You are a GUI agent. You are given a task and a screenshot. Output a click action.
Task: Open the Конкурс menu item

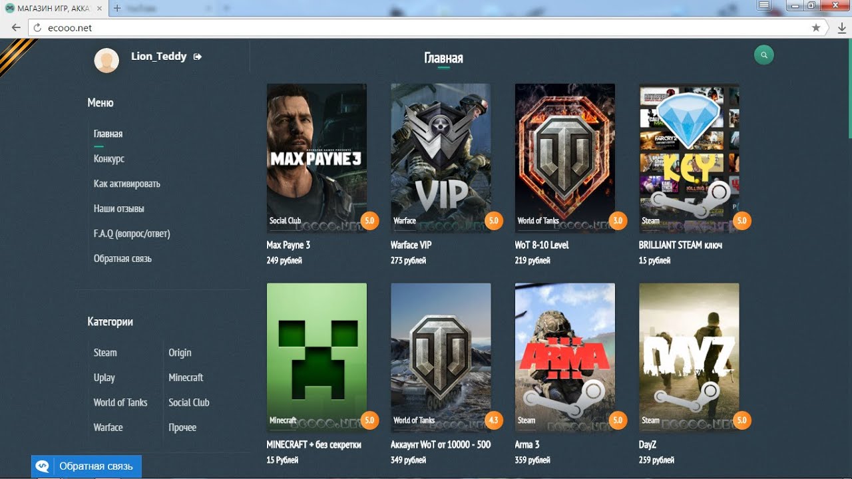(109, 159)
